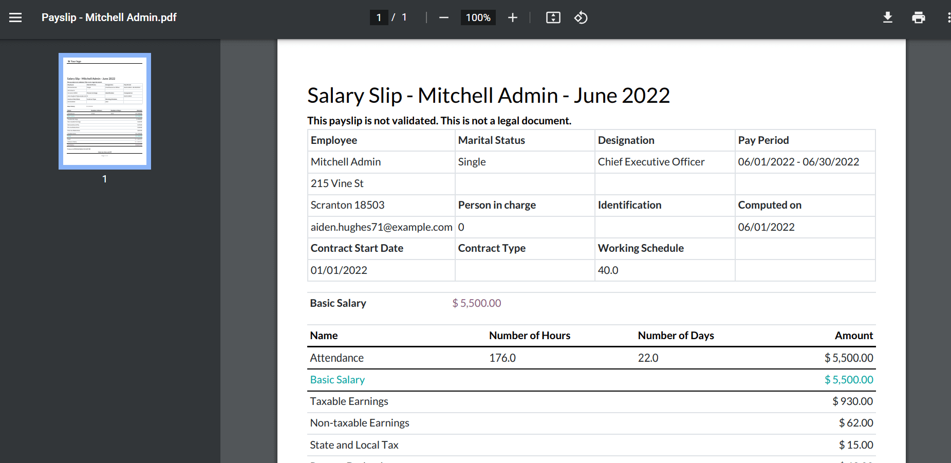Screen dimensions: 951x463
Task: Click the 176.0 hours value
Action: pos(502,358)
